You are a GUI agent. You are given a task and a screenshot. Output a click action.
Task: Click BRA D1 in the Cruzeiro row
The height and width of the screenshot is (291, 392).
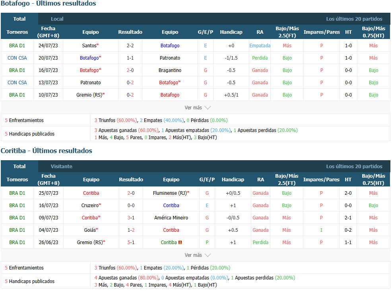tap(17, 206)
